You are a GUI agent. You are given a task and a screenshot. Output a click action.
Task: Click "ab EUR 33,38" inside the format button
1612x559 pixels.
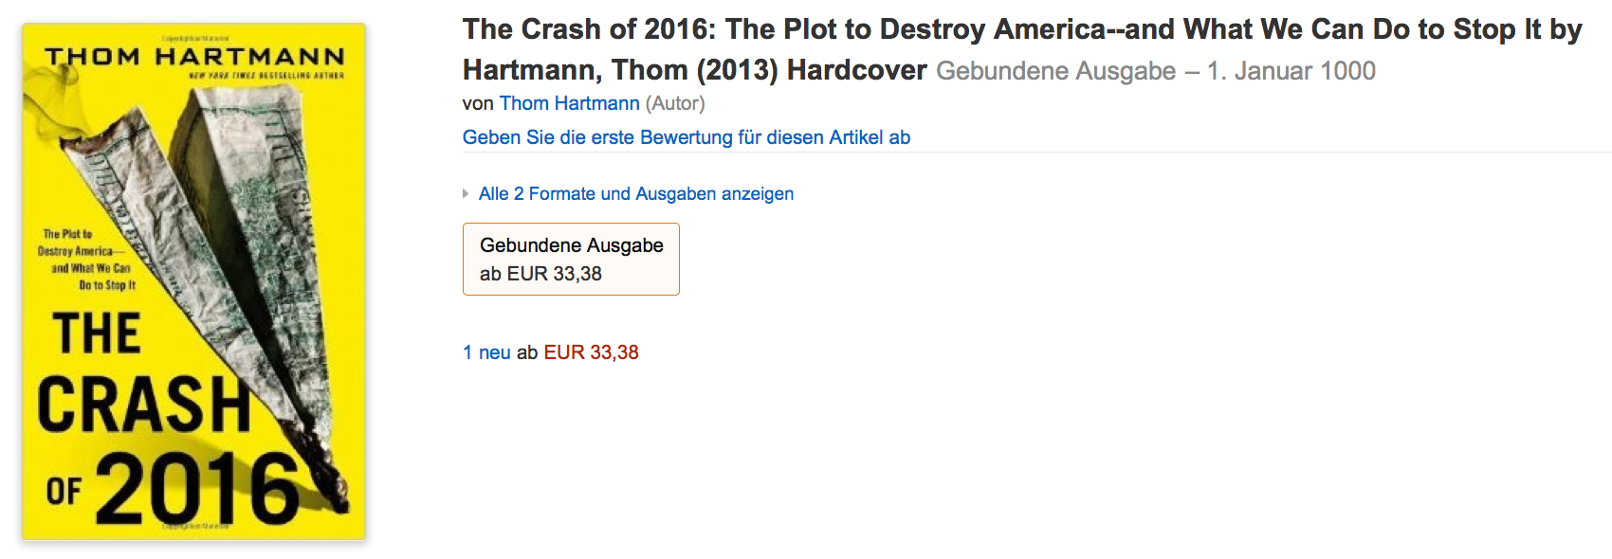pyautogui.click(x=540, y=274)
